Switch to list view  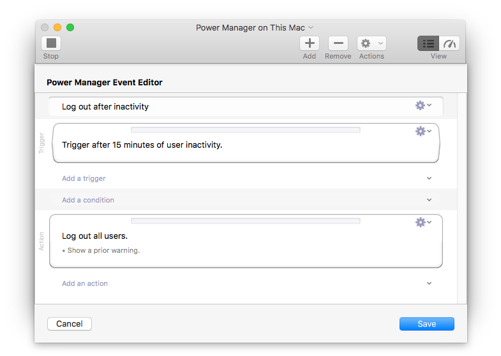coord(428,43)
